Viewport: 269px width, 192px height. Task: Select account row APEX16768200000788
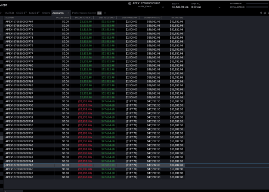(94, 98)
